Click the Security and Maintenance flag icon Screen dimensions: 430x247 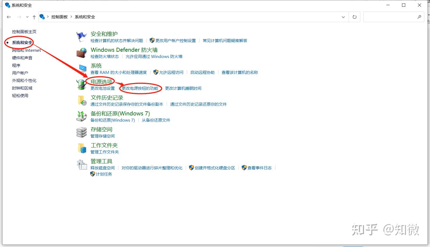pyautogui.click(x=81, y=37)
